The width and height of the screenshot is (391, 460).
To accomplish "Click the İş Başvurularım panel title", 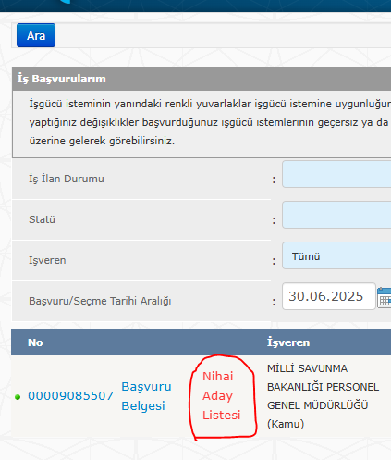I will tap(62, 79).
